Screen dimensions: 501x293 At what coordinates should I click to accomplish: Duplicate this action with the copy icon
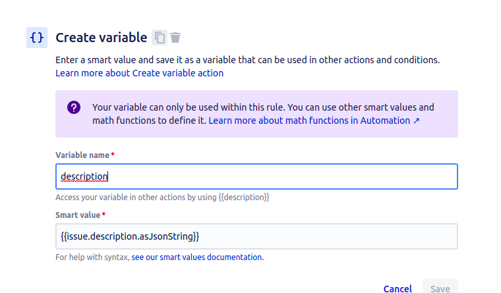click(x=160, y=38)
